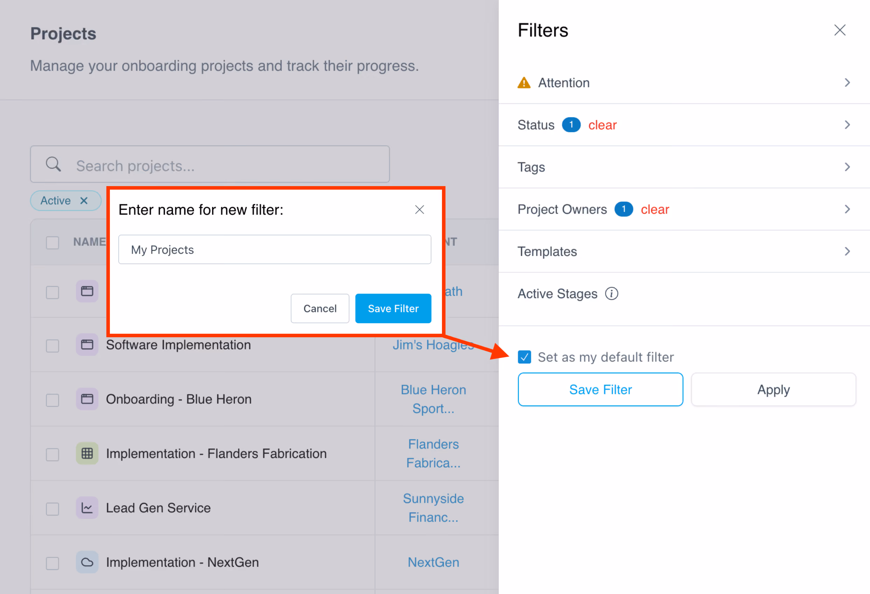870x594 pixels.
Task: Open the Project Owners filter row
Action: click(684, 209)
